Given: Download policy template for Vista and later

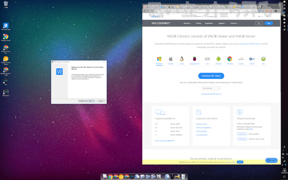Looking at the screenshot, I should (242, 134).
